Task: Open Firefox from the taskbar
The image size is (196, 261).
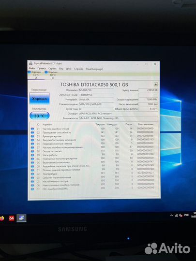Action: pos(1,218)
